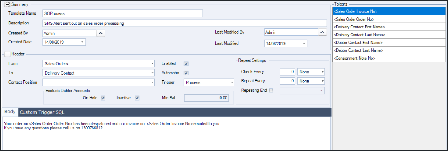
Task: Click lookup arrow beside Created By
Action: pos(101,33)
